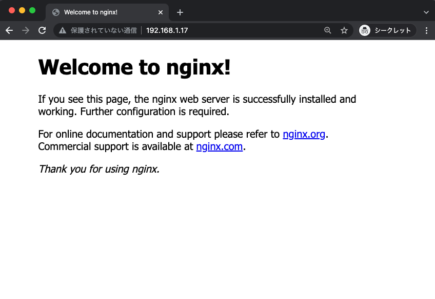Screen dimensions: 435x299
Task: Click the incognito シークレット profile button
Action: pyautogui.click(x=387, y=30)
